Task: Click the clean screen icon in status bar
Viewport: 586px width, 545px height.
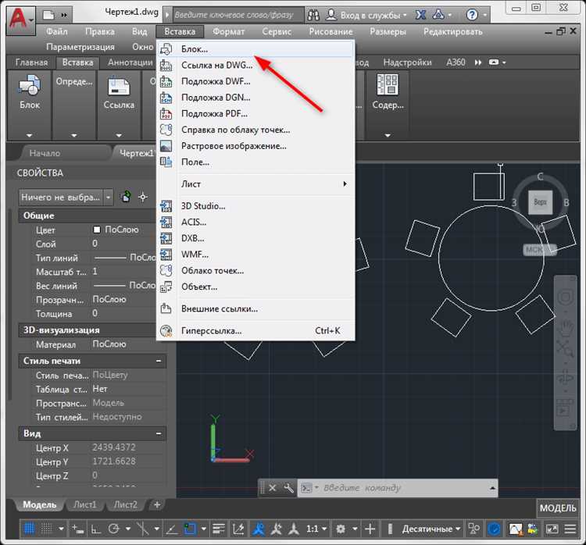Action: [x=552, y=529]
